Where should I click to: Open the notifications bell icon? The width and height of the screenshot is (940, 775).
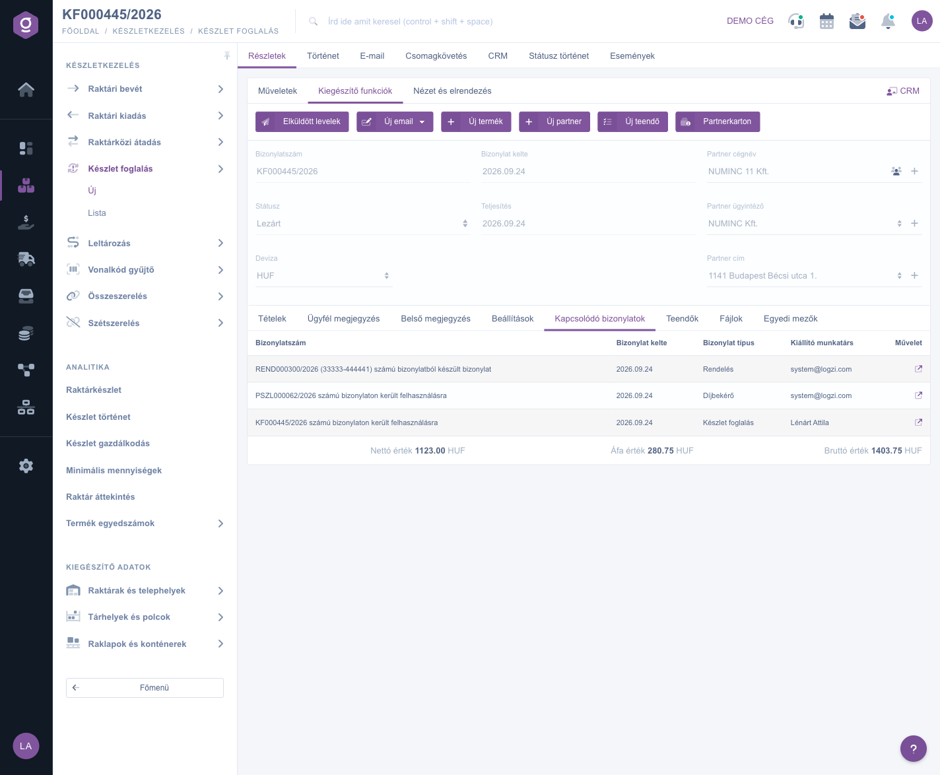click(889, 21)
